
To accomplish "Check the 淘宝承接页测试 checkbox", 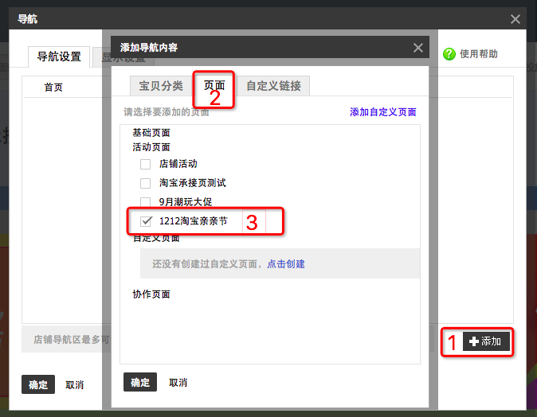I will pyautogui.click(x=145, y=183).
